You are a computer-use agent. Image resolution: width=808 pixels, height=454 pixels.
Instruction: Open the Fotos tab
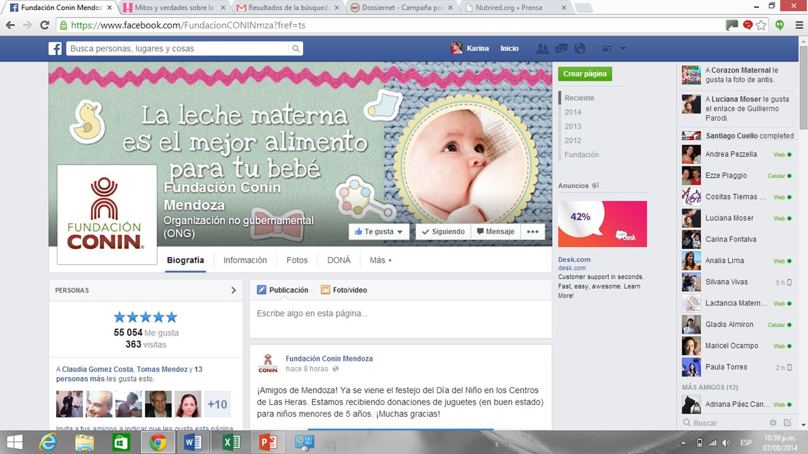click(297, 260)
